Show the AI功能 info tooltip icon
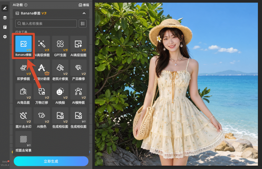262x169 pixels. 26,5
